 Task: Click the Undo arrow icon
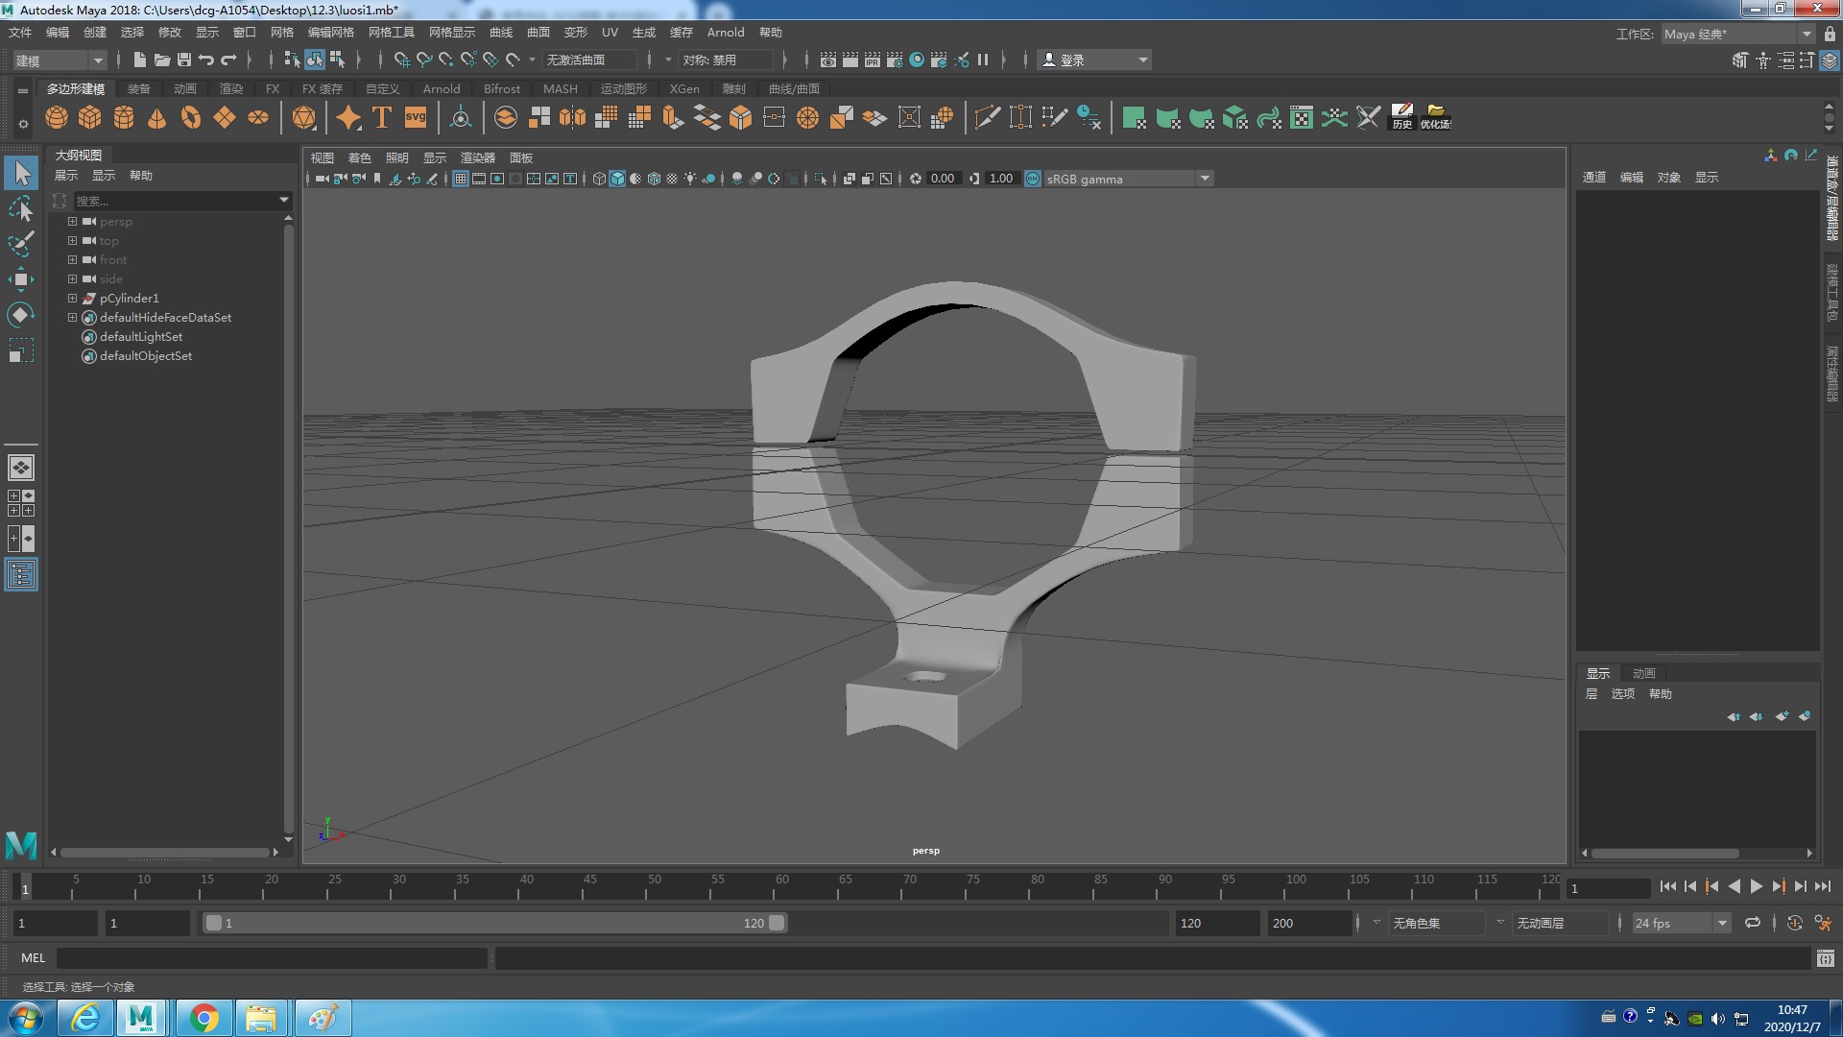206,60
